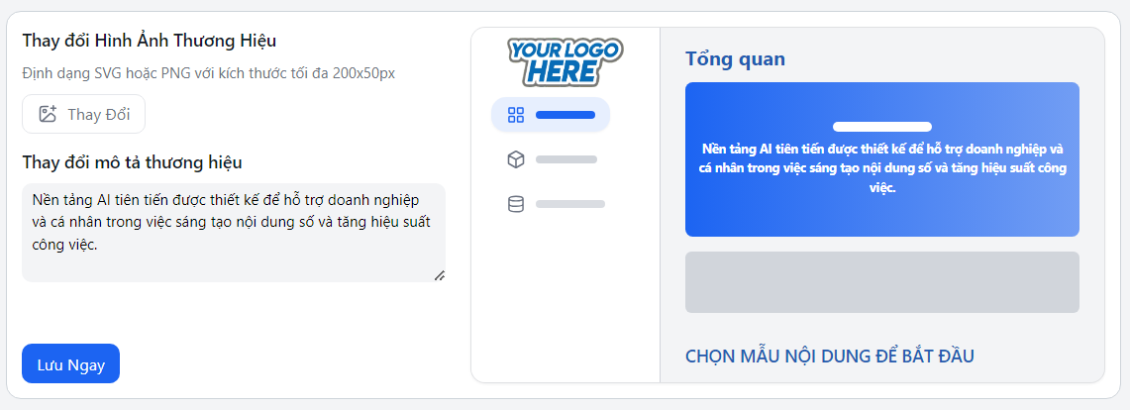Click the white placeholder bar in banner
The image size is (1130, 410).
point(881,127)
